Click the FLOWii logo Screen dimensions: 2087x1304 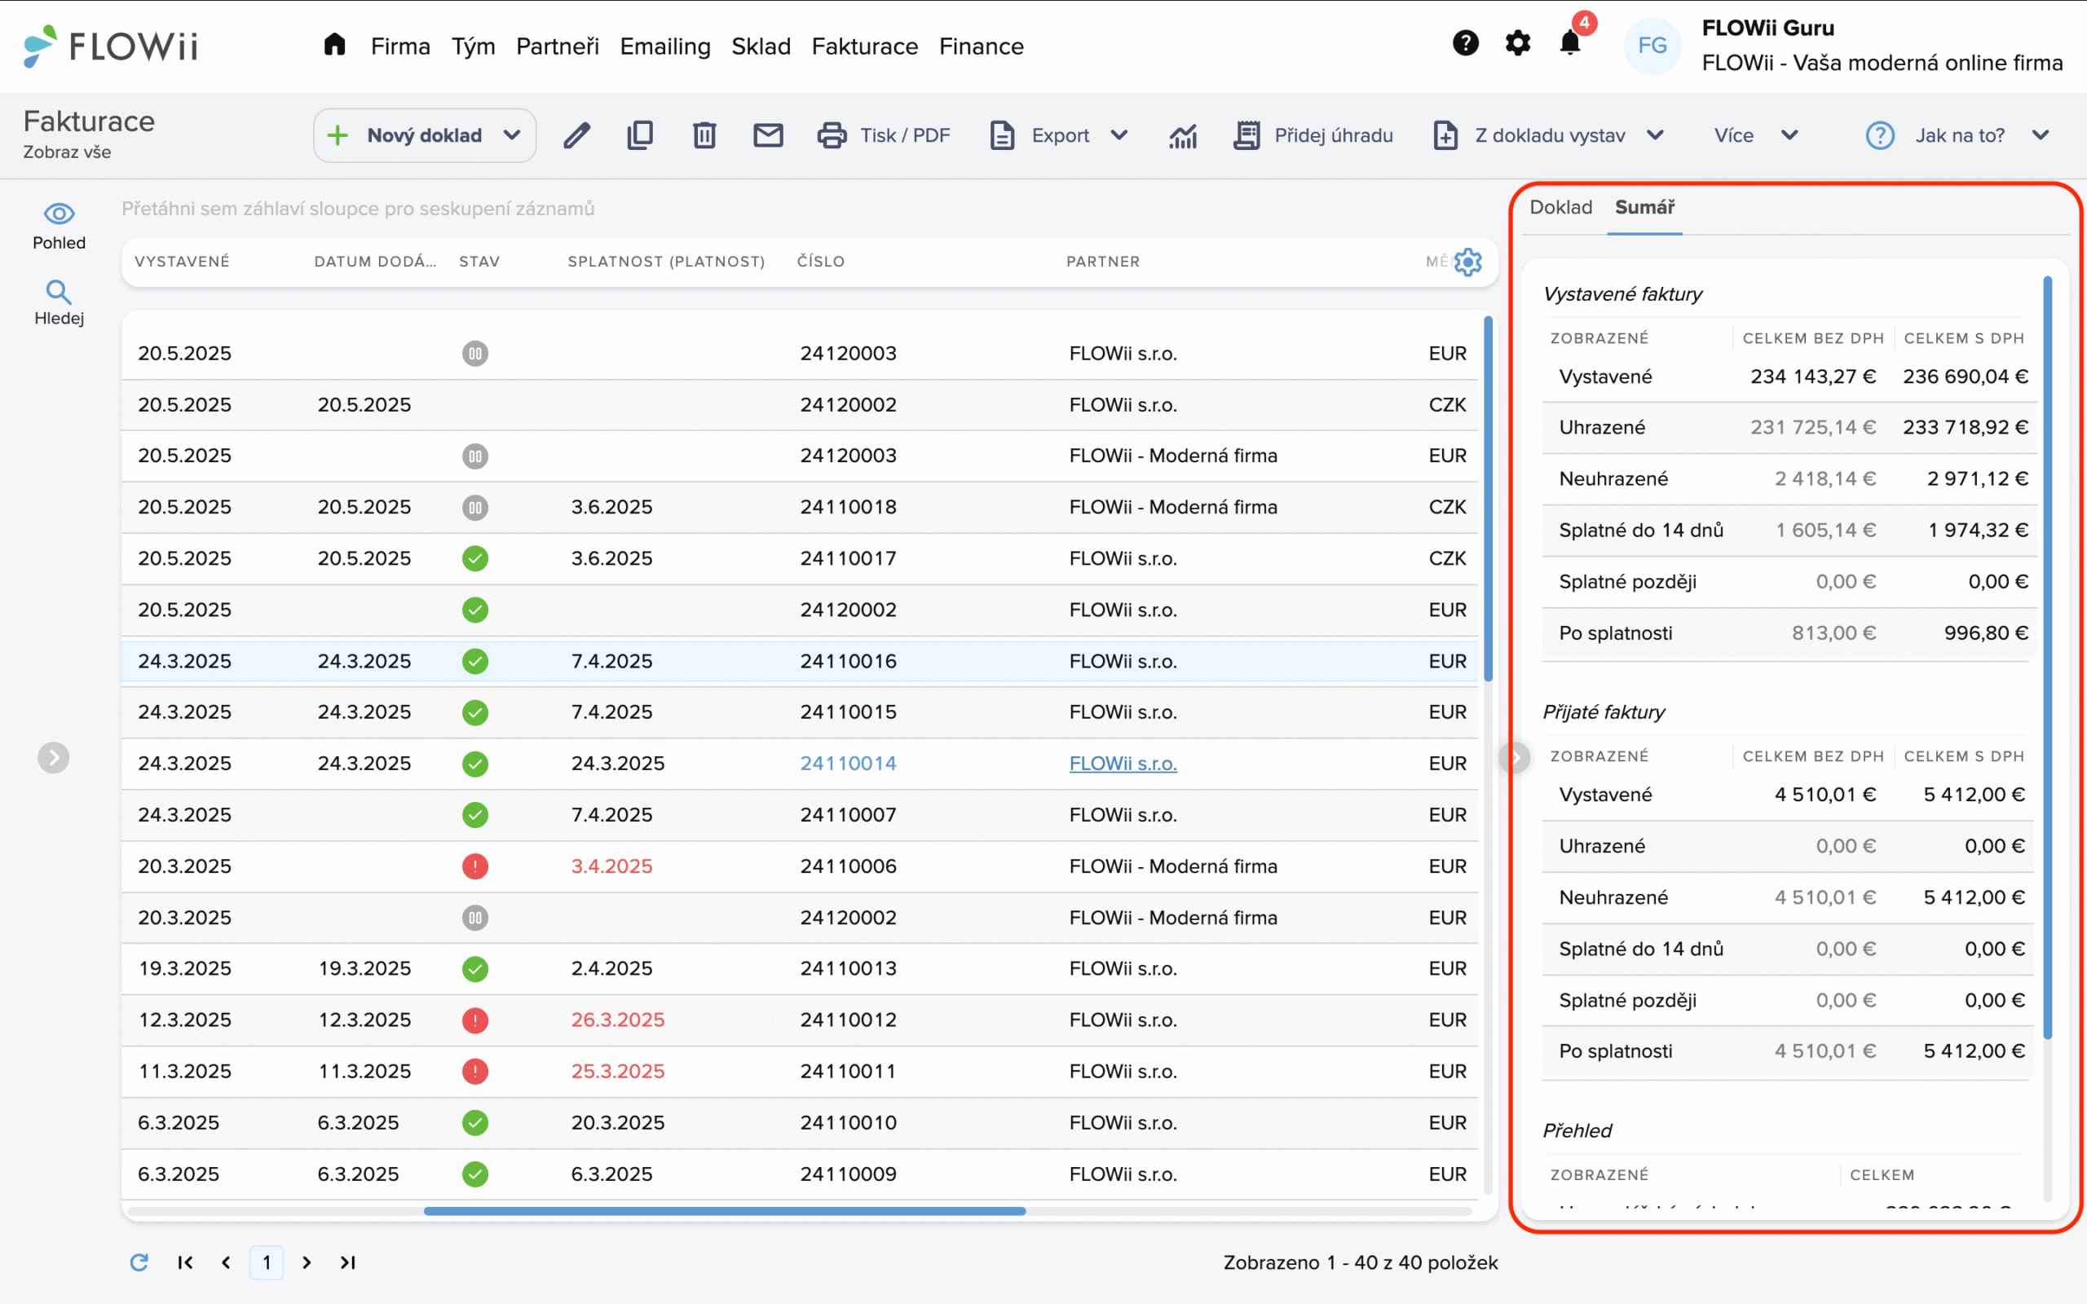pos(110,46)
